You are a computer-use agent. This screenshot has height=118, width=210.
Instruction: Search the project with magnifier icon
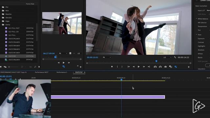pyautogui.click(x=35, y=67)
